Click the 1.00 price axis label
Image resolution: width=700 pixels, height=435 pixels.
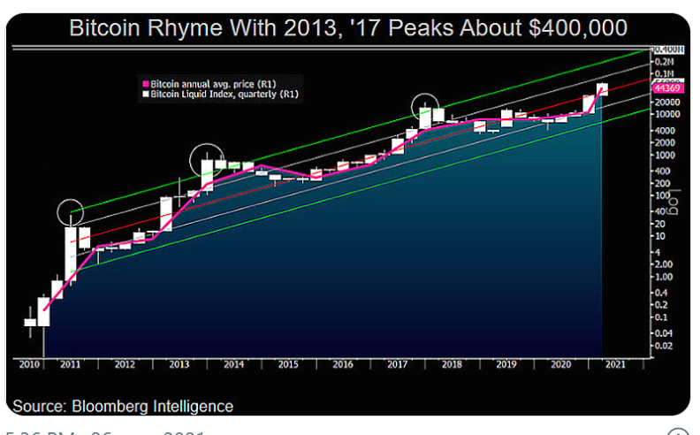click(x=664, y=277)
